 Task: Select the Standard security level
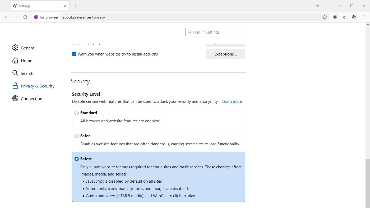[77, 113]
